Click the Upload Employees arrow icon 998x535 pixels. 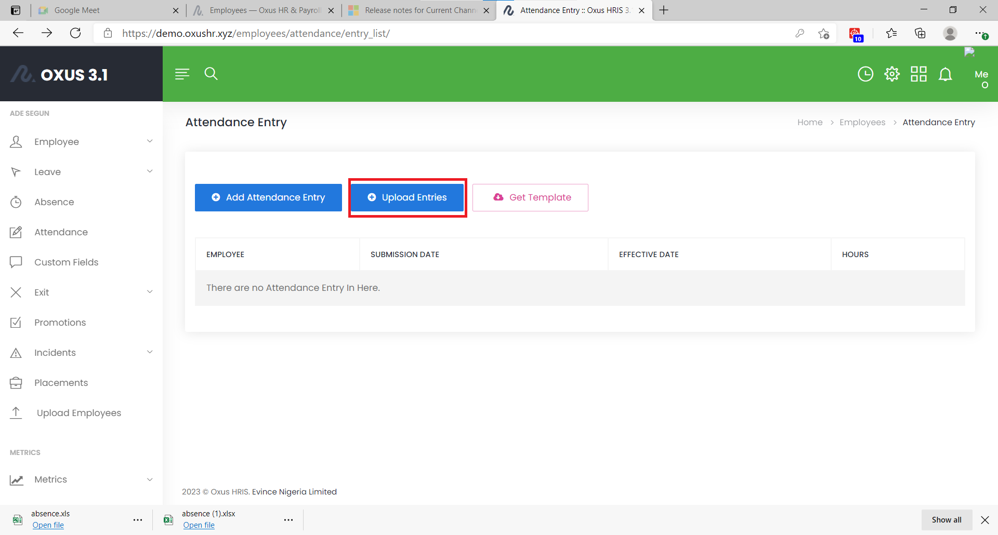point(16,413)
